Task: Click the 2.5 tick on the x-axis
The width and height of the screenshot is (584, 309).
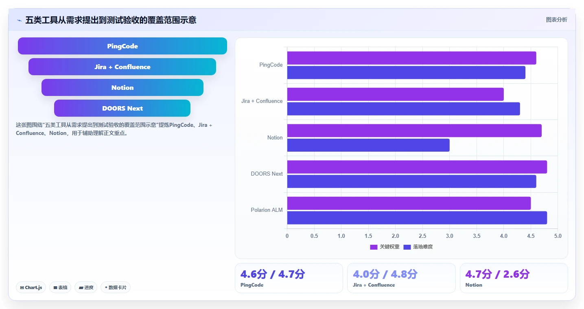Action: coord(422,236)
